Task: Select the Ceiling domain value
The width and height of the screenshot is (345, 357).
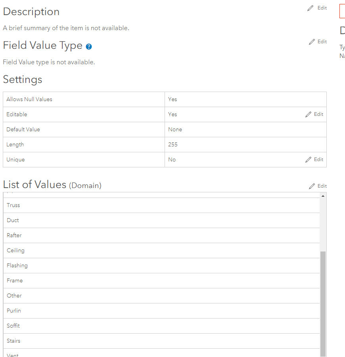Action: (x=16, y=250)
